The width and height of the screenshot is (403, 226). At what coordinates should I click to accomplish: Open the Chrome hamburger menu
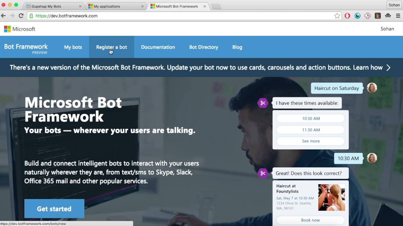point(398,16)
